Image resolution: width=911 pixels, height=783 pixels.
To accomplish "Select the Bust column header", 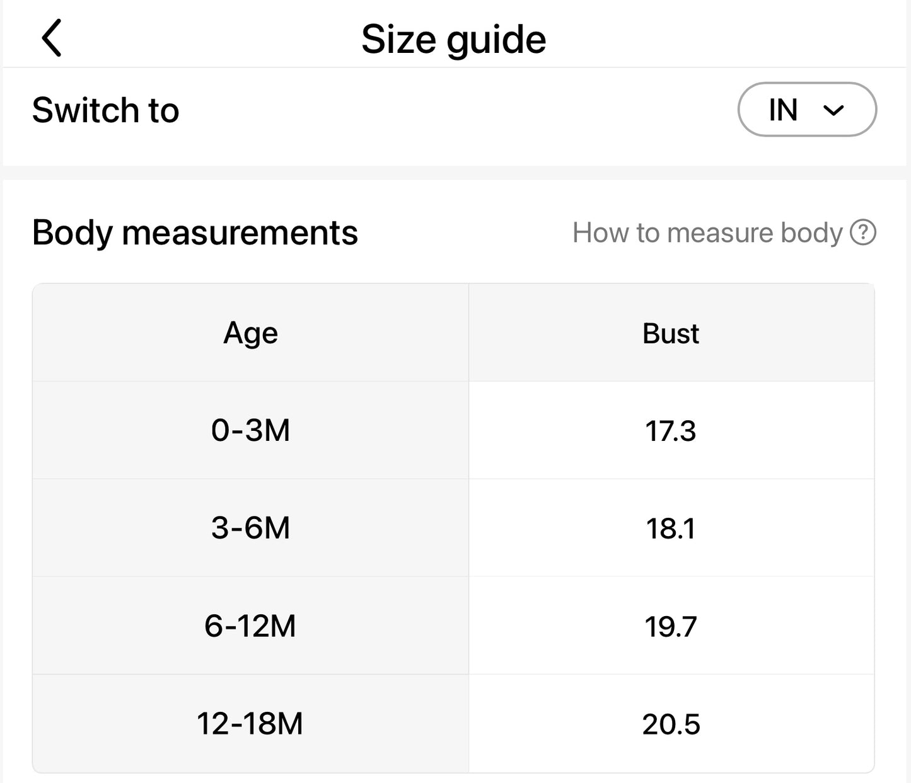I will (x=671, y=333).
